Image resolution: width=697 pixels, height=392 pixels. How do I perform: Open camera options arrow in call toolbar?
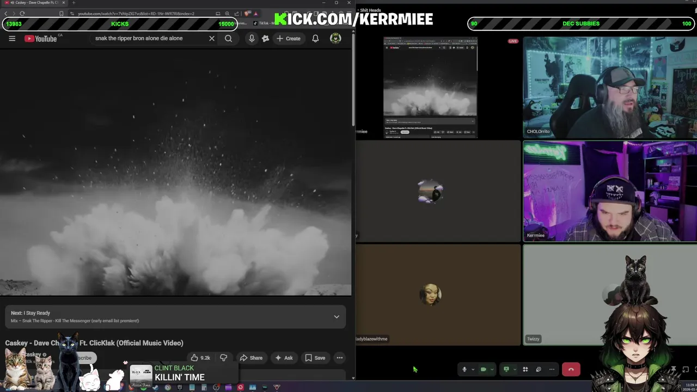[x=492, y=369]
